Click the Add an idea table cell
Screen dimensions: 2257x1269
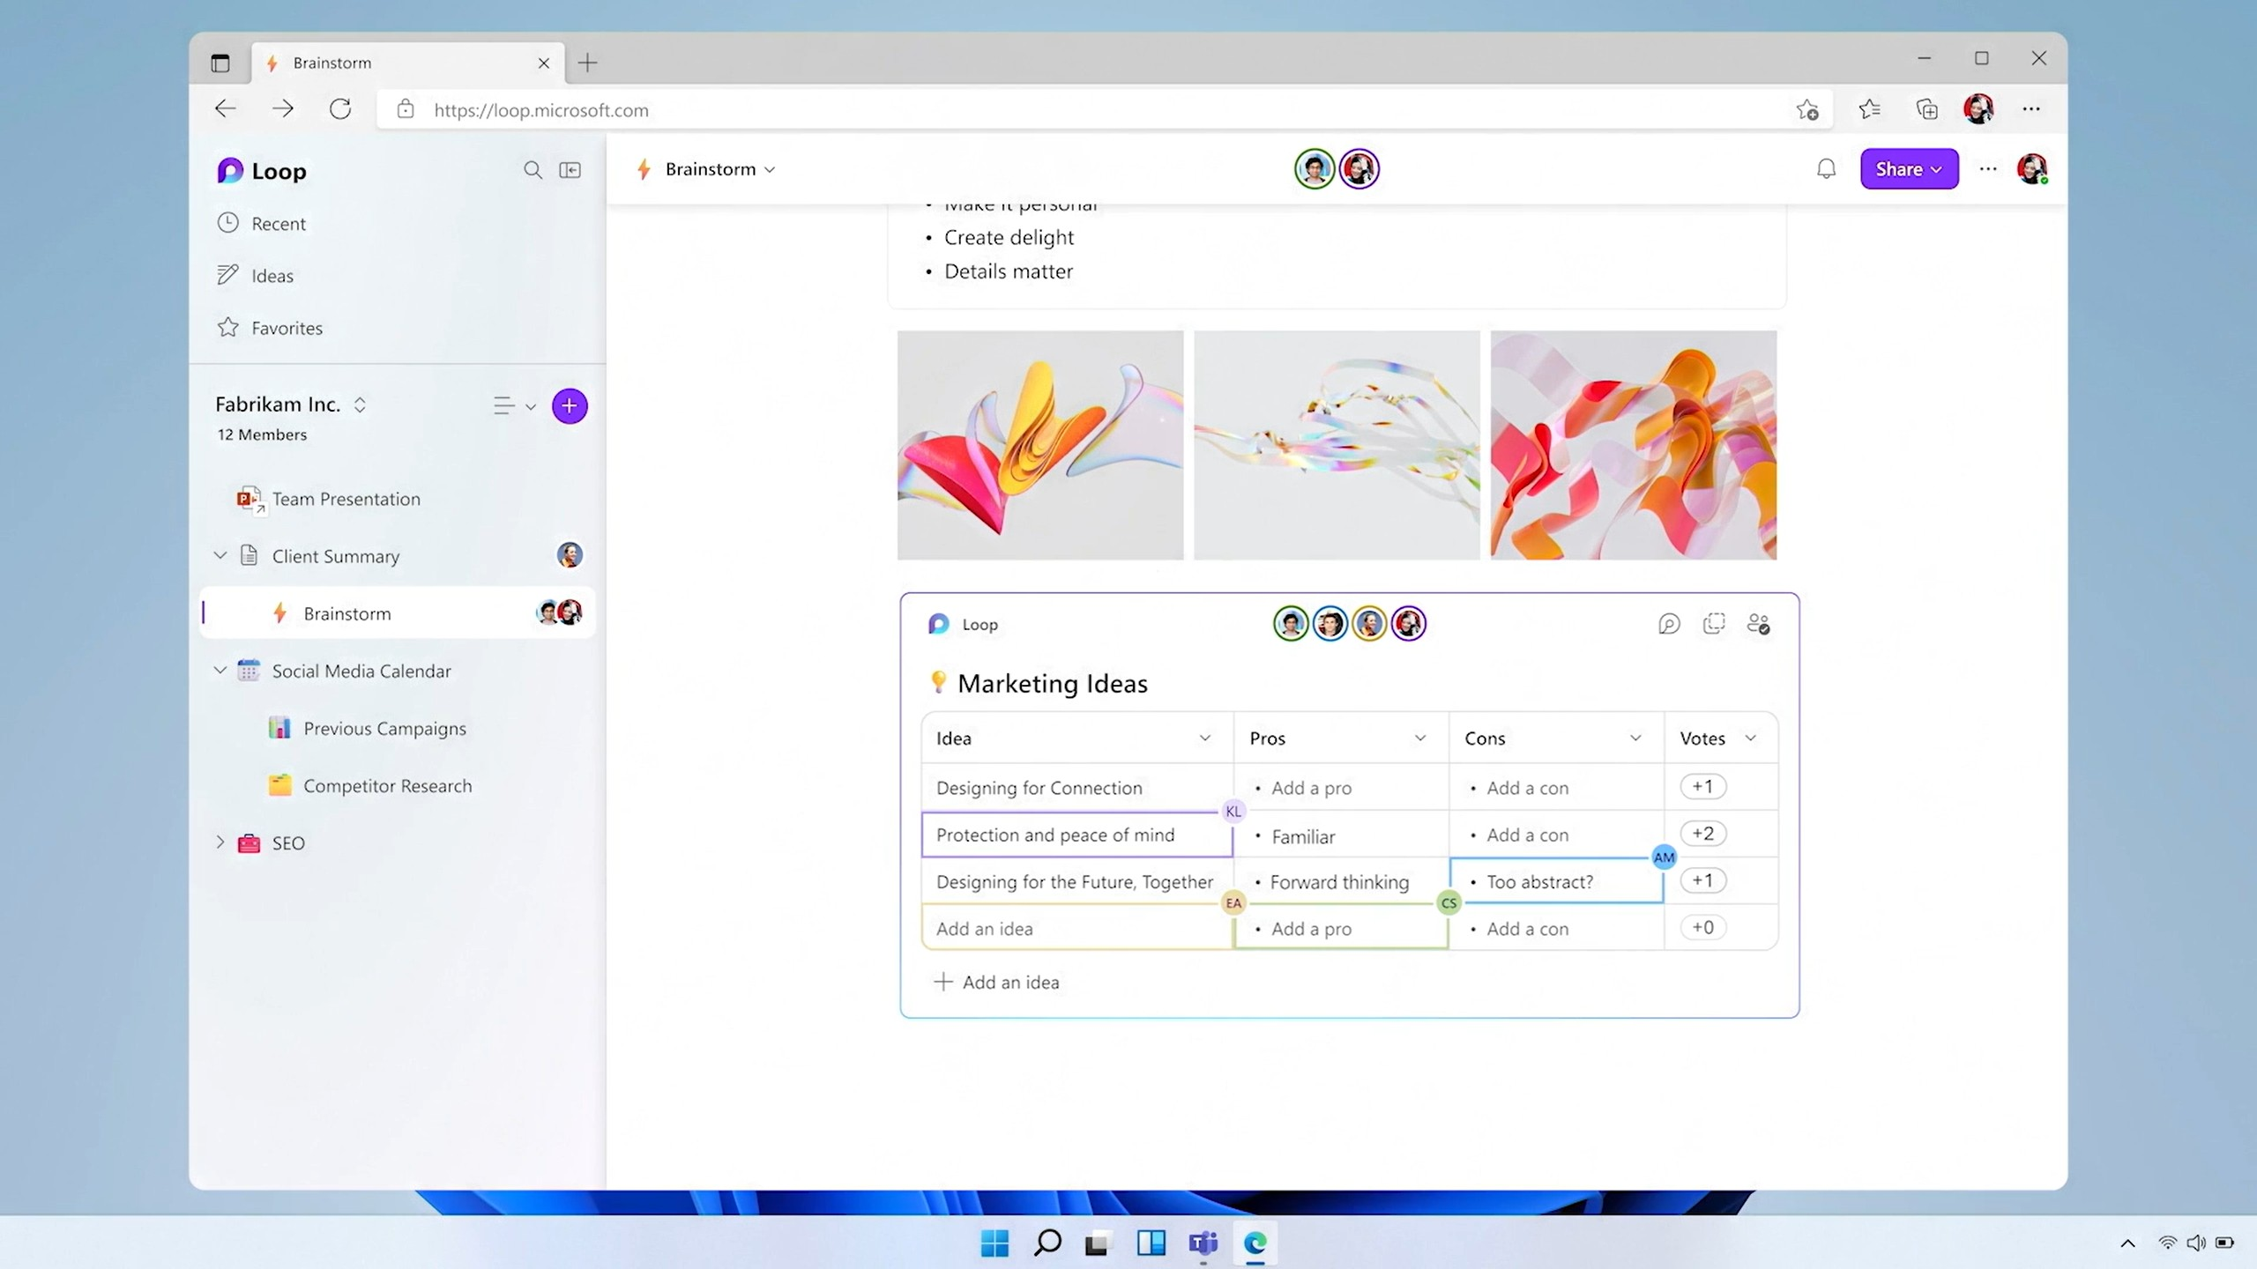[1076, 928]
